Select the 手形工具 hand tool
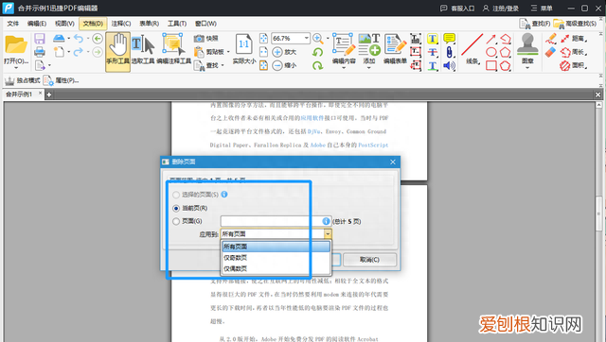The width and height of the screenshot is (606, 342). point(117,52)
